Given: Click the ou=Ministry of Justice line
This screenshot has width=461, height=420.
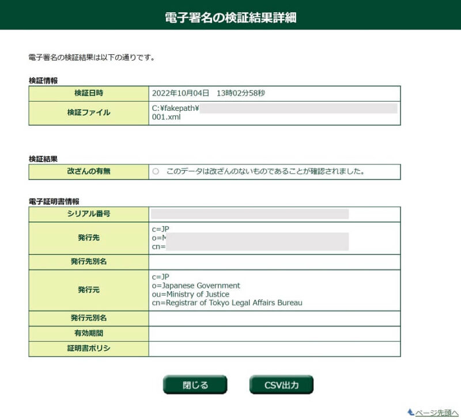Looking at the screenshot, I should [191, 294].
